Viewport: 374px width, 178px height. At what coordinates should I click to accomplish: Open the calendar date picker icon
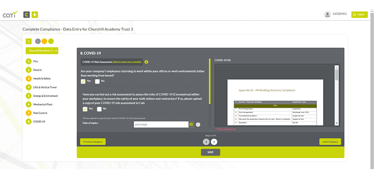point(191,125)
